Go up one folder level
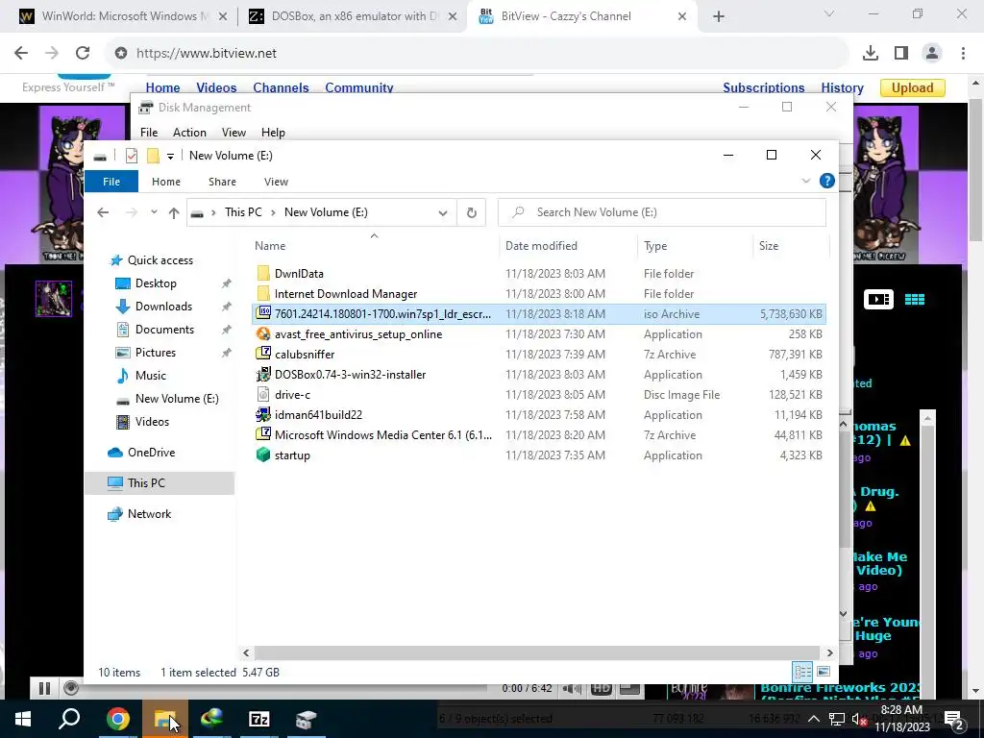The width and height of the screenshot is (984, 738). pyautogui.click(x=174, y=212)
